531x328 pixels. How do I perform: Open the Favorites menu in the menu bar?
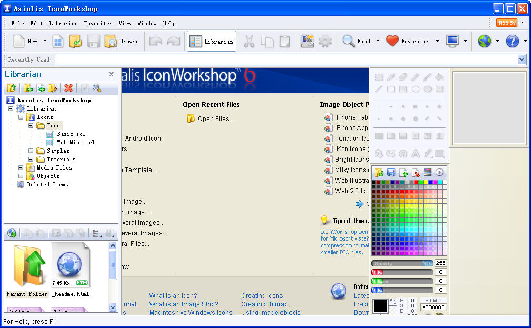[98, 23]
